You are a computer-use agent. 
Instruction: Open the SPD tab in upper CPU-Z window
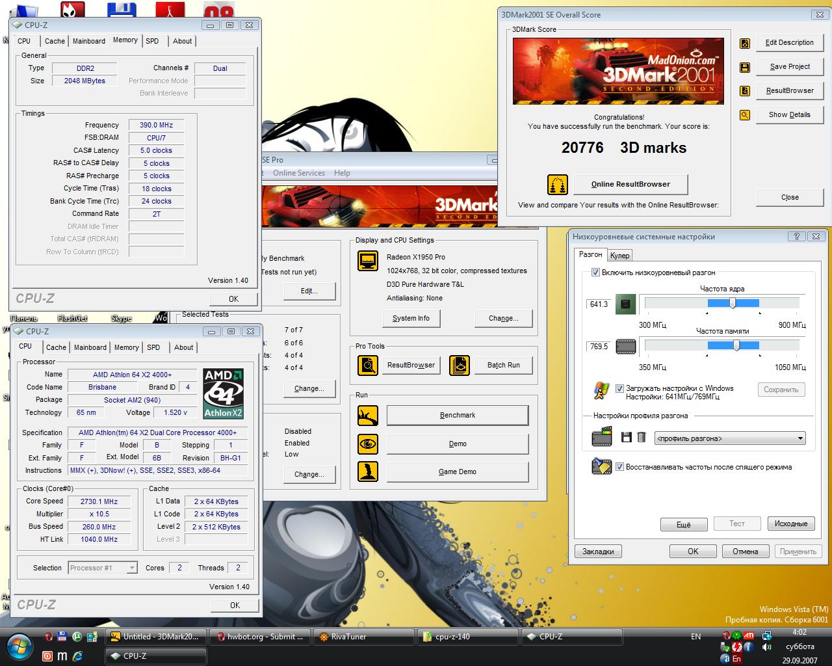152,41
